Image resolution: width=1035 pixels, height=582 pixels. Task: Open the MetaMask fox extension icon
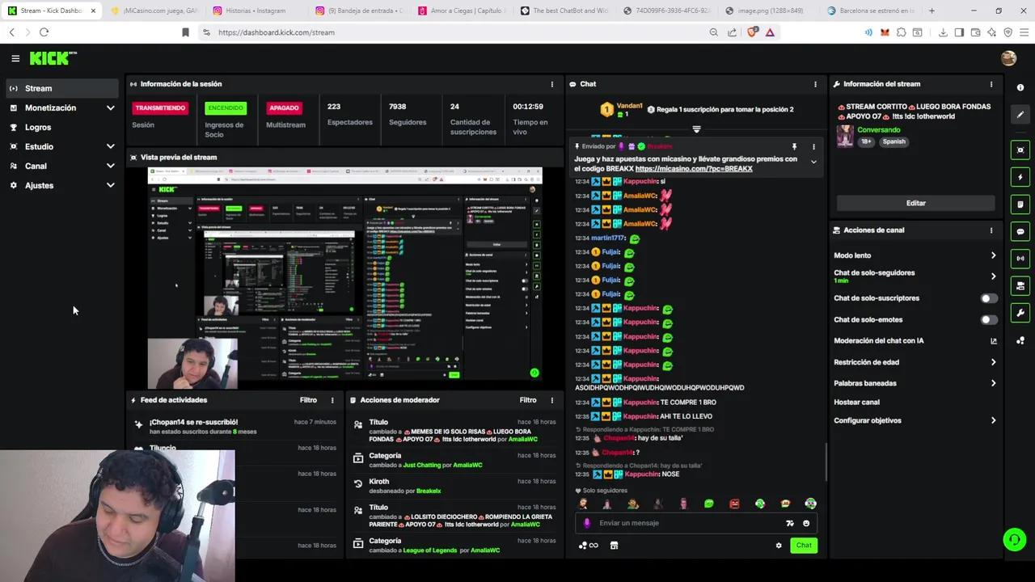(x=885, y=32)
